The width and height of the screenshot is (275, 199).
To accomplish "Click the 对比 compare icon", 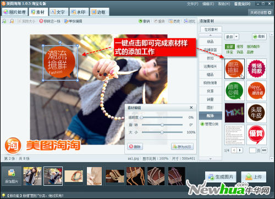I will pos(186,21).
